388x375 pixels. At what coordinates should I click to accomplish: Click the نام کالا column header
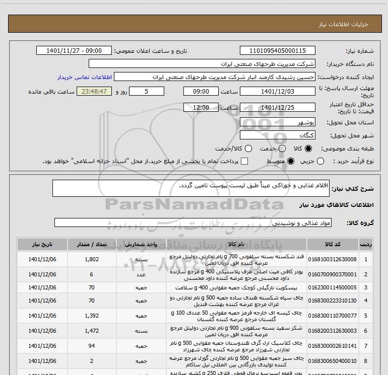[236, 245]
